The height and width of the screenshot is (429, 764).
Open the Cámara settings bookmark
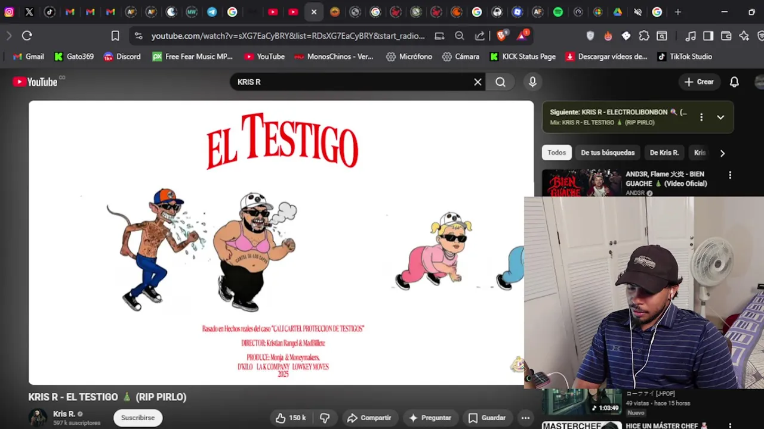click(461, 57)
